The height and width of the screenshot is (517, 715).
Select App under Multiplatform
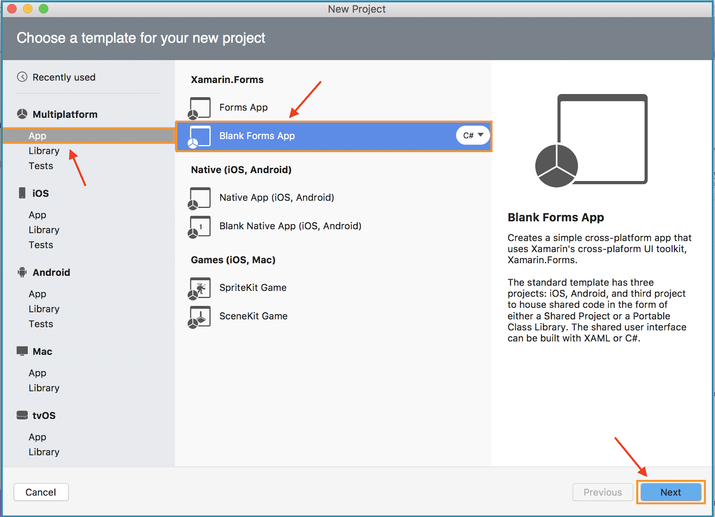click(x=38, y=135)
